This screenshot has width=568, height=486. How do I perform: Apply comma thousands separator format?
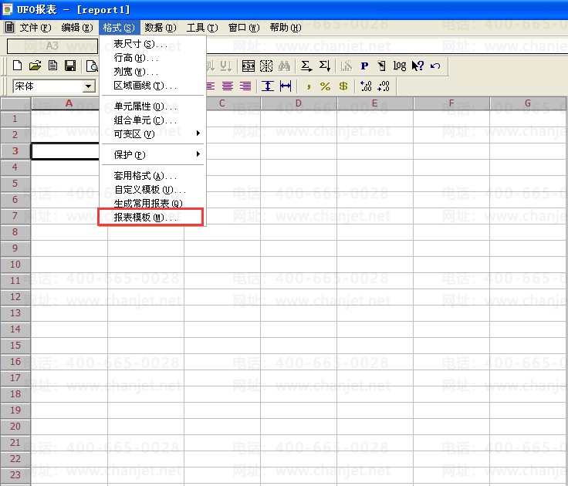pyautogui.click(x=308, y=86)
